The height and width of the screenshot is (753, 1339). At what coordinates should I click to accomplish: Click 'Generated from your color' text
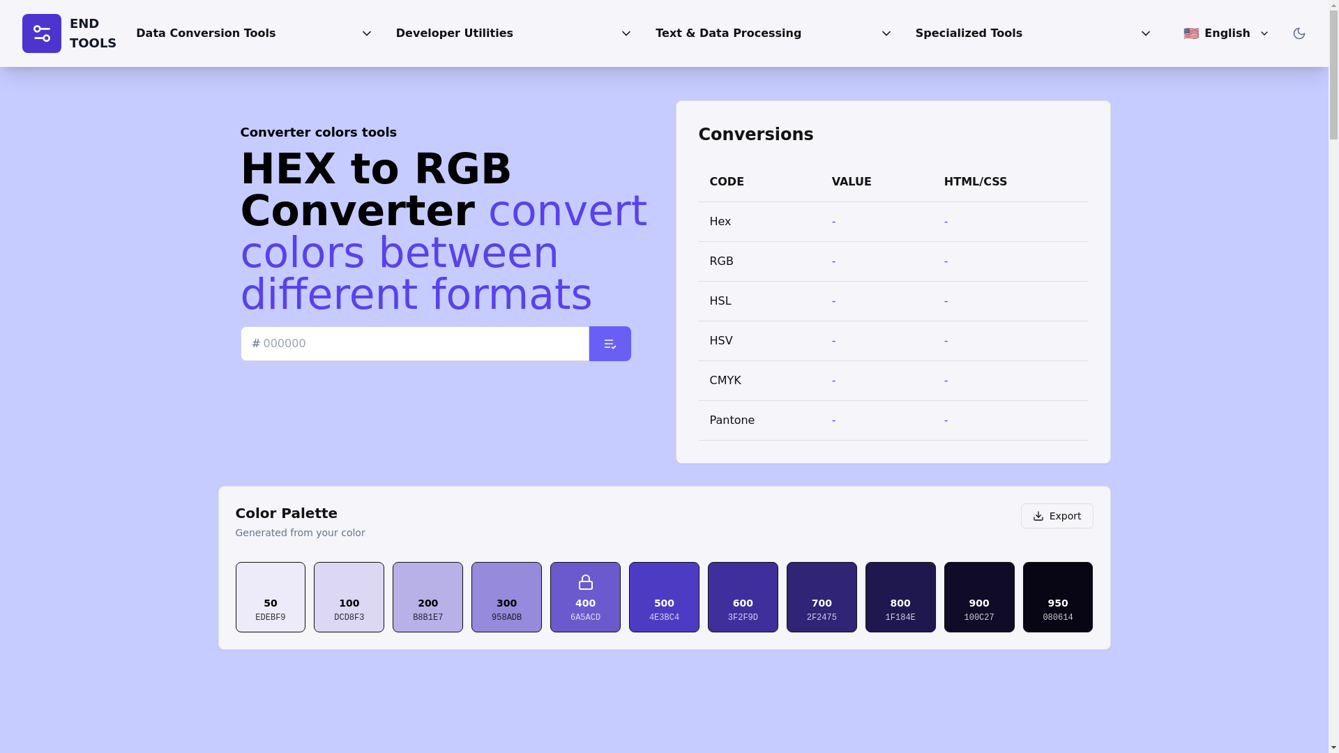[x=300, y=533]
